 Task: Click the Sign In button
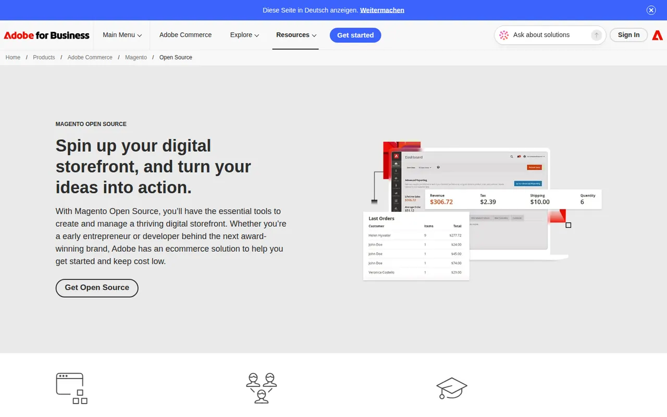click(x=628, y=35)
